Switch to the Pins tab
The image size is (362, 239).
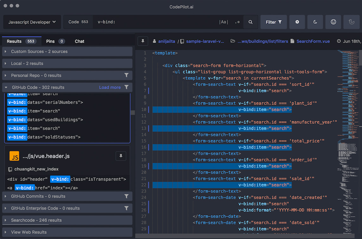pos(55,41)
